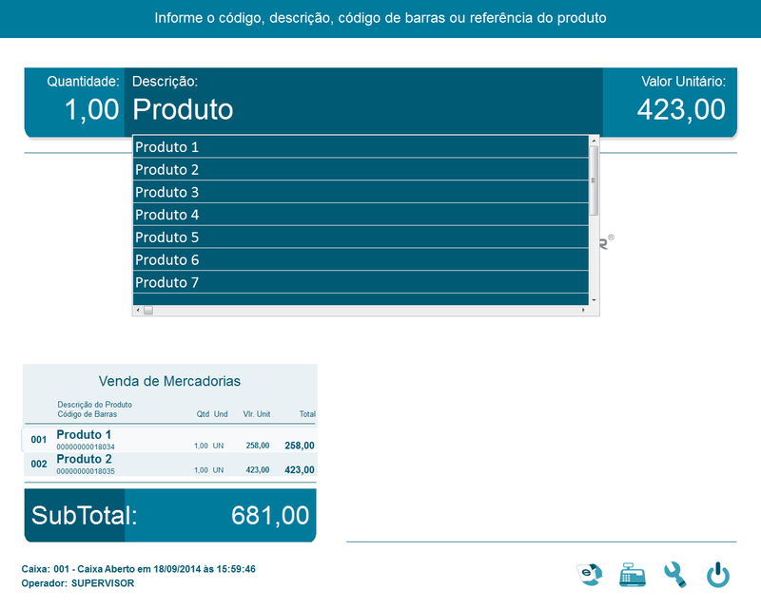This screenshot has height=608, width=761.
Task: Click the Valor Unitário amount 423,00
Action: click(x=680, y=109)
